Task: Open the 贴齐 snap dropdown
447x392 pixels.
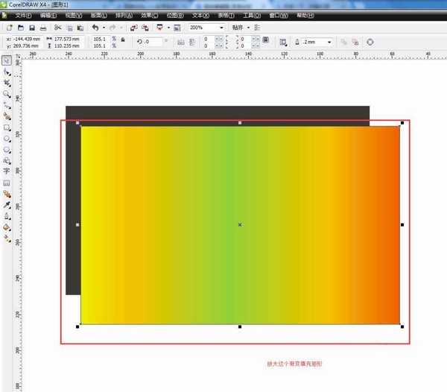Action: coord(241,28)
